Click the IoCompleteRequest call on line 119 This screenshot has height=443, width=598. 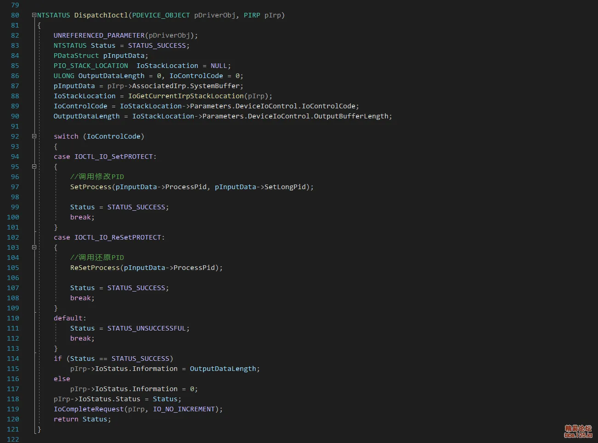pyautogui.click(x=89, y=409)
